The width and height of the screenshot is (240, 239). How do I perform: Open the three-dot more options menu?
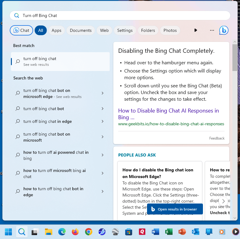[212, 30]
